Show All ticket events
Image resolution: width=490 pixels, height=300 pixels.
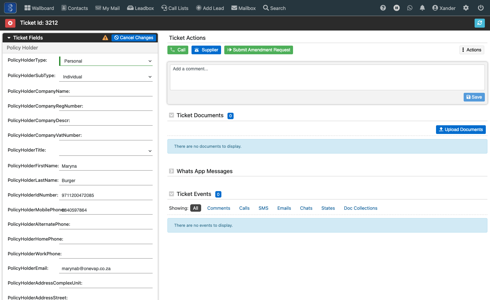(196, 208)
